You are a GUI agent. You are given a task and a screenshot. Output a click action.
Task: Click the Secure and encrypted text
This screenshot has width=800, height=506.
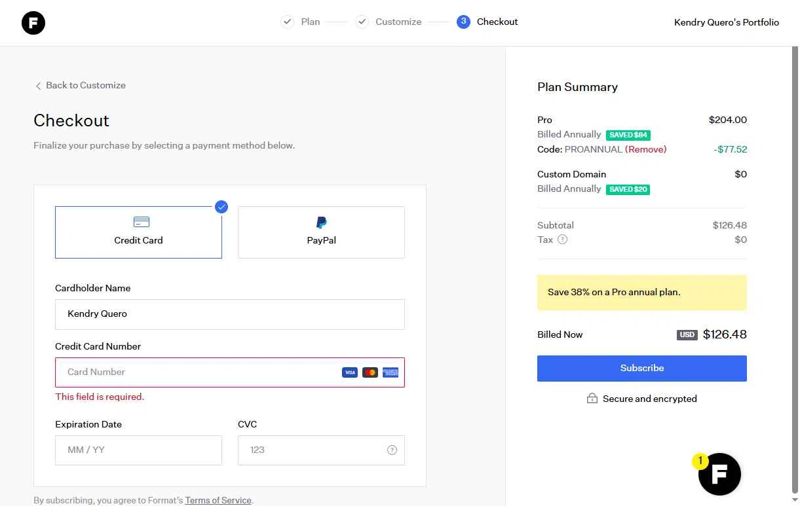coord(650,399)
